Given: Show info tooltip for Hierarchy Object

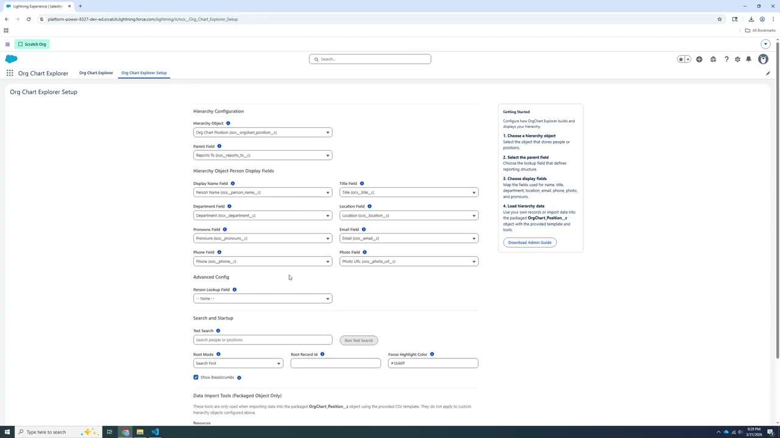Looking at the screenshot, I should point(228,123).
